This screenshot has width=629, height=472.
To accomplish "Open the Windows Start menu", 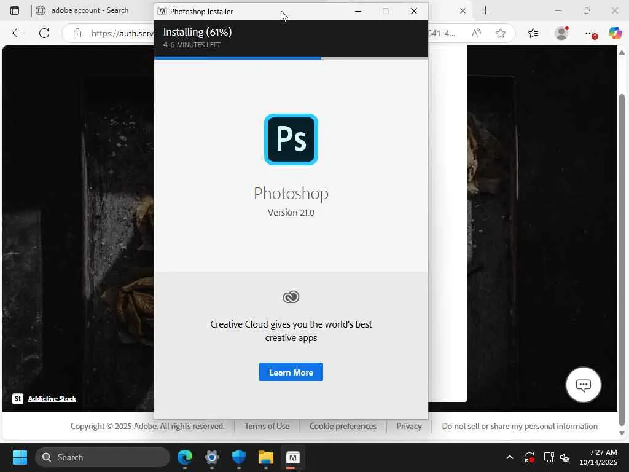I will [20, 457].
